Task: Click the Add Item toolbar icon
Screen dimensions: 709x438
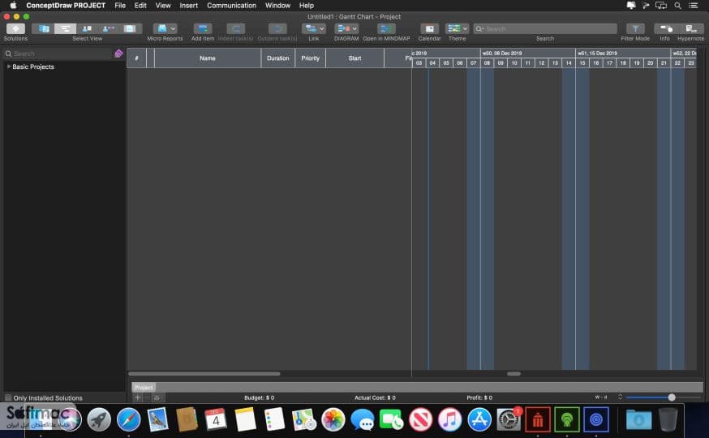Action: point(203,28)
